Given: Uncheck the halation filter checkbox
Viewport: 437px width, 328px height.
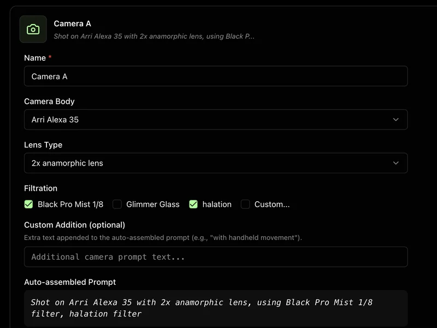Looking at the screenshot, I should [193, 204].
